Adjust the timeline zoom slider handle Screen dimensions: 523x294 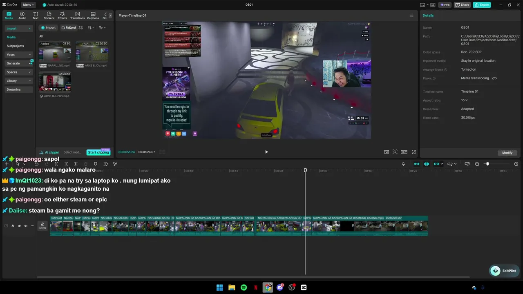click(487, 164)
